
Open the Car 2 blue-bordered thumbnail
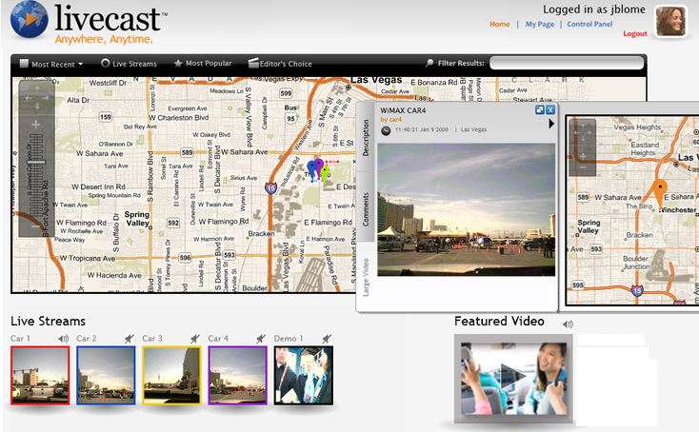(x=106, y=376)
